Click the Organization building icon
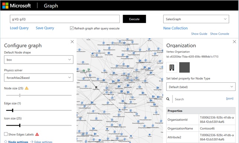Viewport: 239px width, 143px height. 172,67
